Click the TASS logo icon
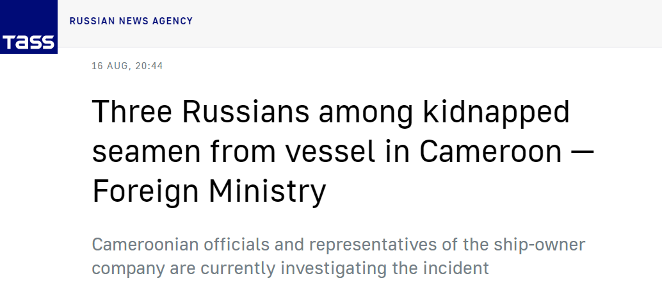The height and width of the screenshot is (294, 662). tap(28, 28)
